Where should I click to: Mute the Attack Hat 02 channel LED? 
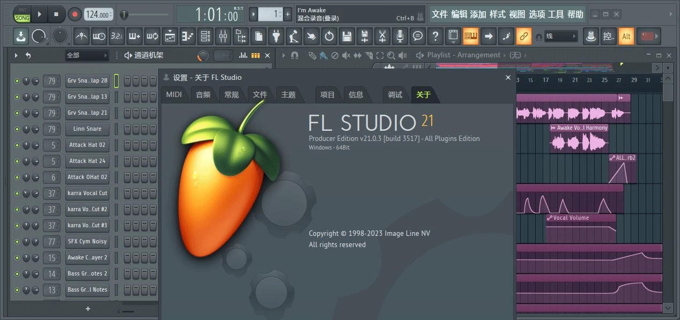17,145
